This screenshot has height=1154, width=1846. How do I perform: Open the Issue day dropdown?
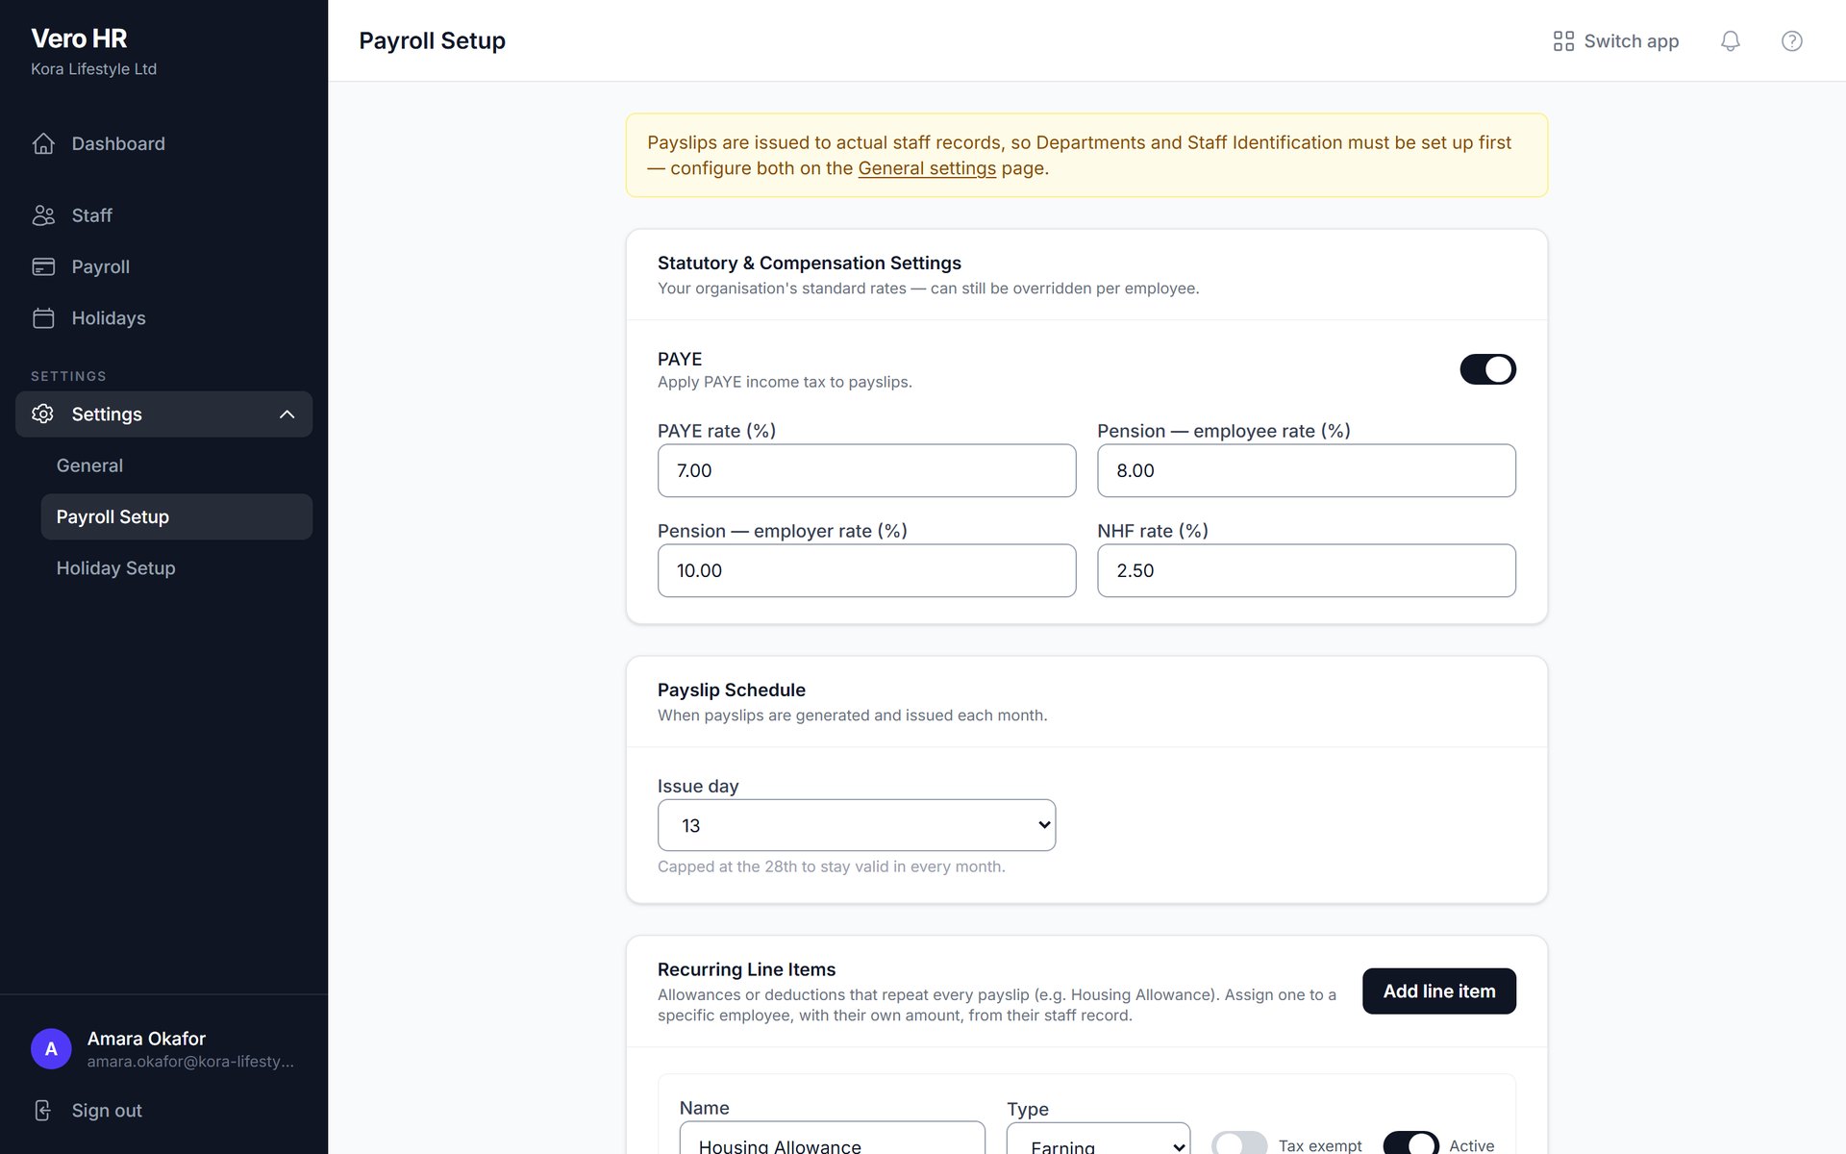point(856,825)
